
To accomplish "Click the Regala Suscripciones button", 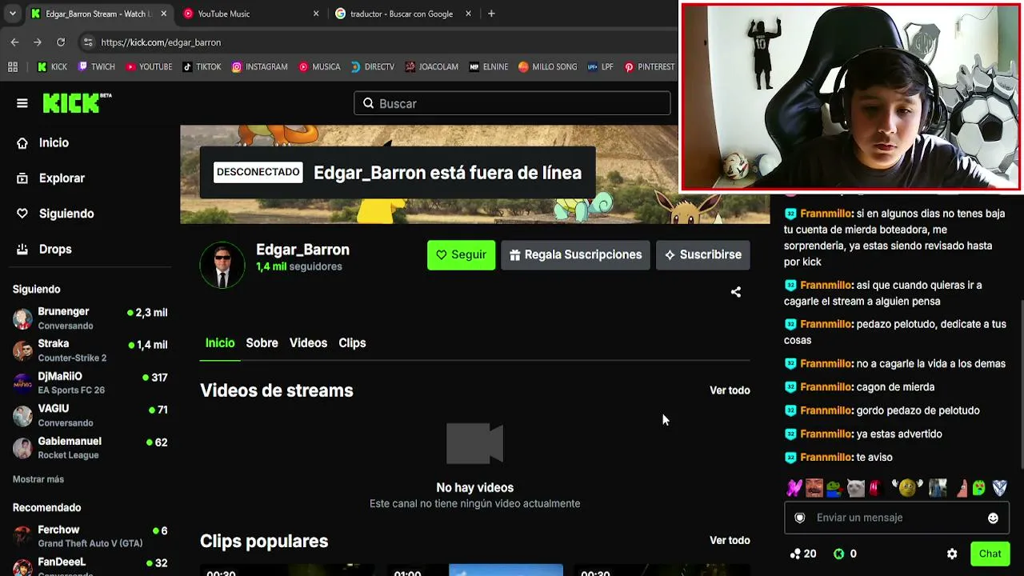I will pos(575,254).
